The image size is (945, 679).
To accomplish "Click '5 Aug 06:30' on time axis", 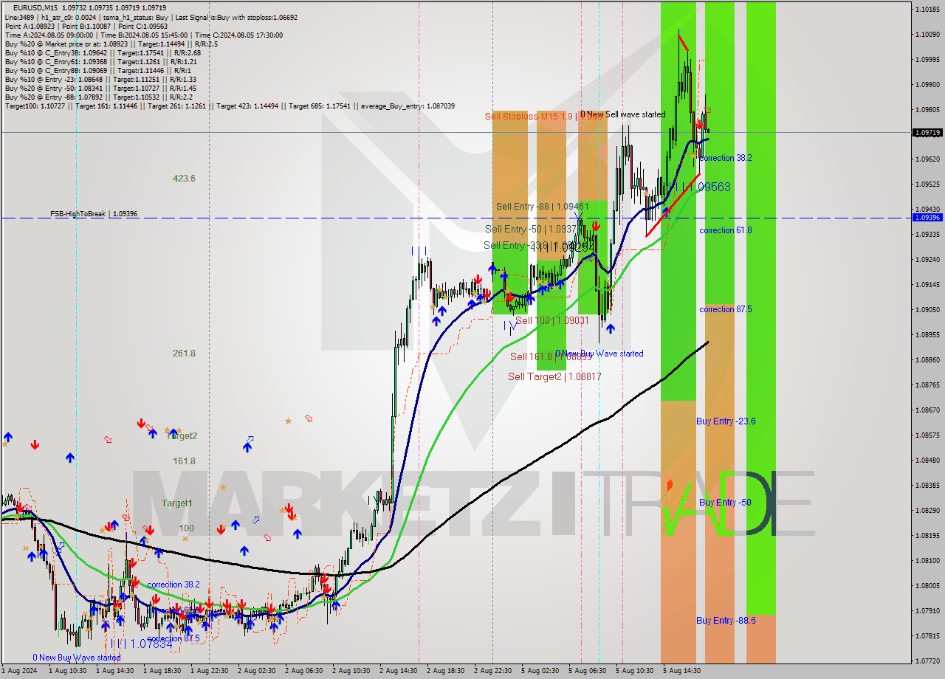I will click(x=587, y=671).
